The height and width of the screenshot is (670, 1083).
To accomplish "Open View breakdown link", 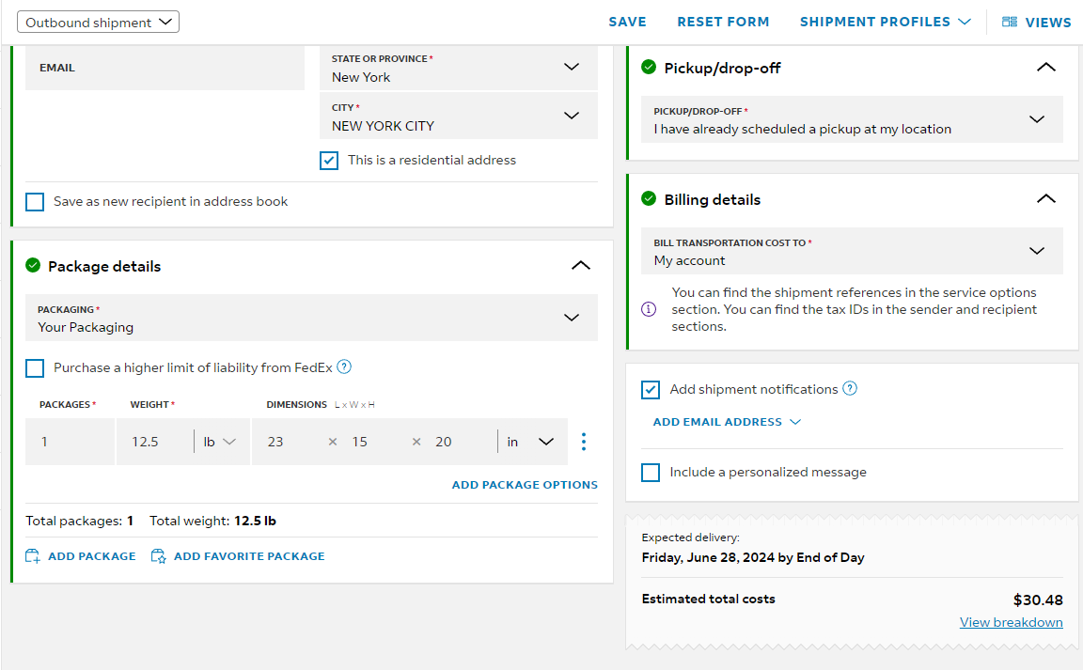I will (1012, 622).
